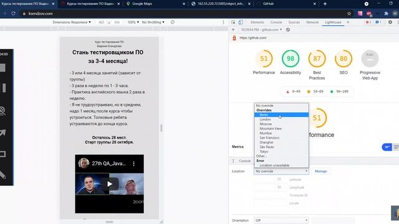Click the insecure lock icon beside github URL
Screen dimensions: 399x224
[234, 38]
